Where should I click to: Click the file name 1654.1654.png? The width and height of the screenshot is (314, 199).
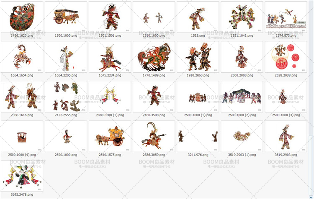22,75
